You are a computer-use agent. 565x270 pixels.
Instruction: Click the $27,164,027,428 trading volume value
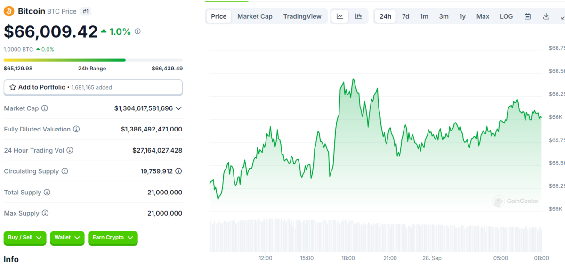[157, 150]
